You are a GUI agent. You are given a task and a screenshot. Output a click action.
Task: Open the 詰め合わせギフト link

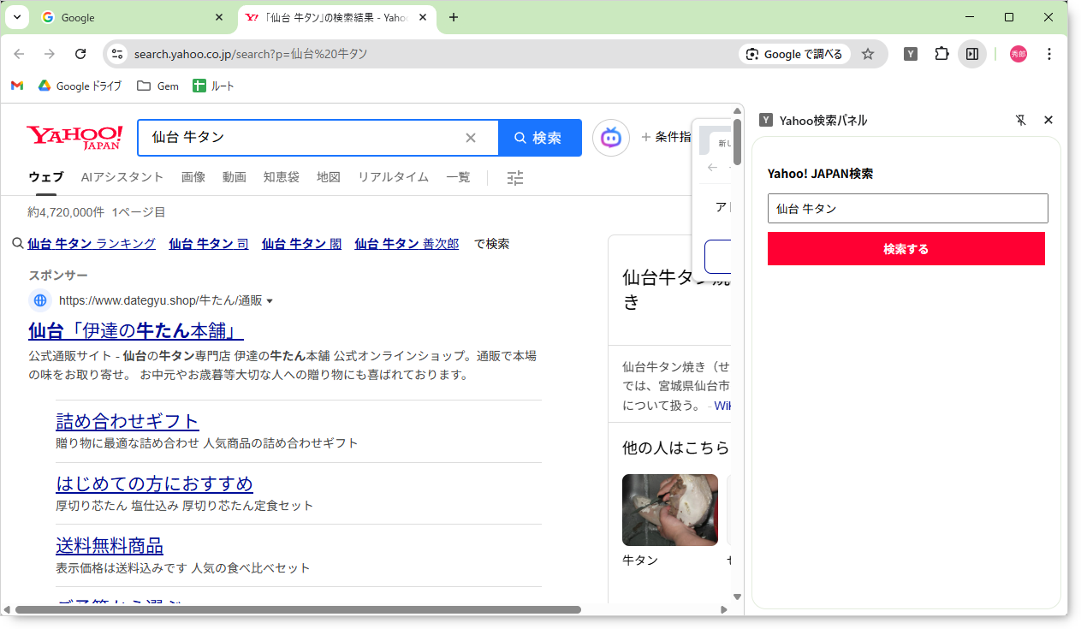click(x=128, y=421)
